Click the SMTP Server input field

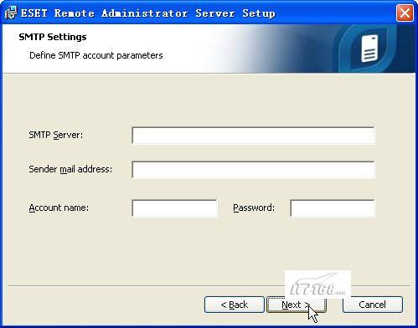pyautogui.click(x=253, y=136)
